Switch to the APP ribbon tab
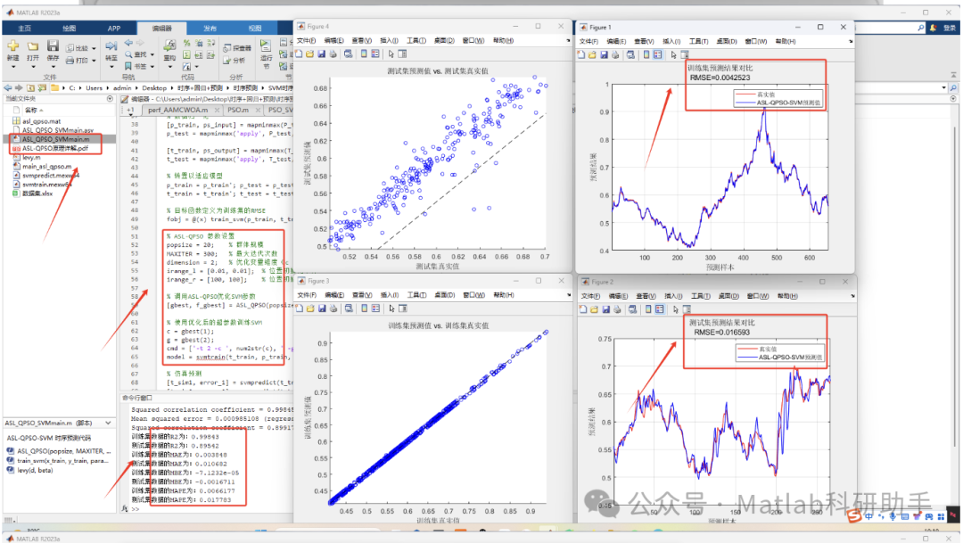963x543 pixels. tap(114, 29)
